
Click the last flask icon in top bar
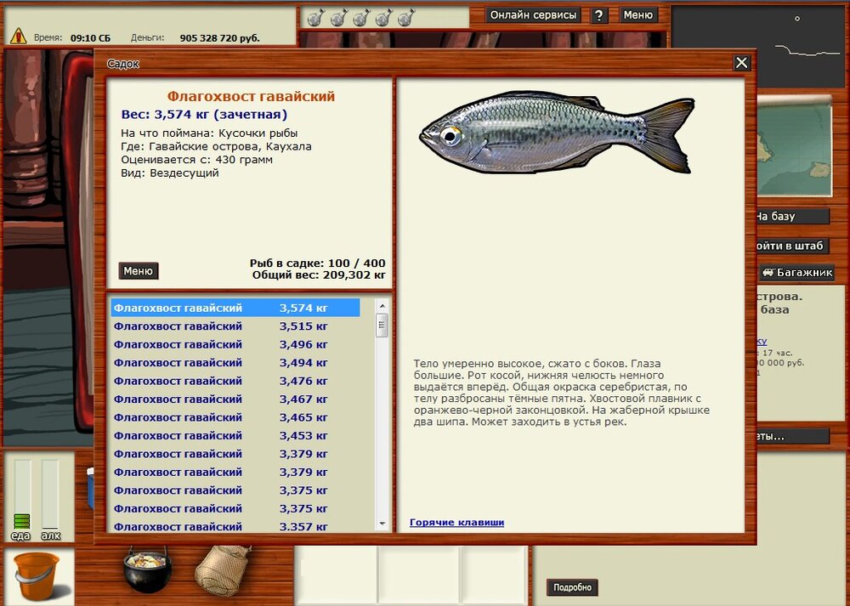[x=406, y=17]
